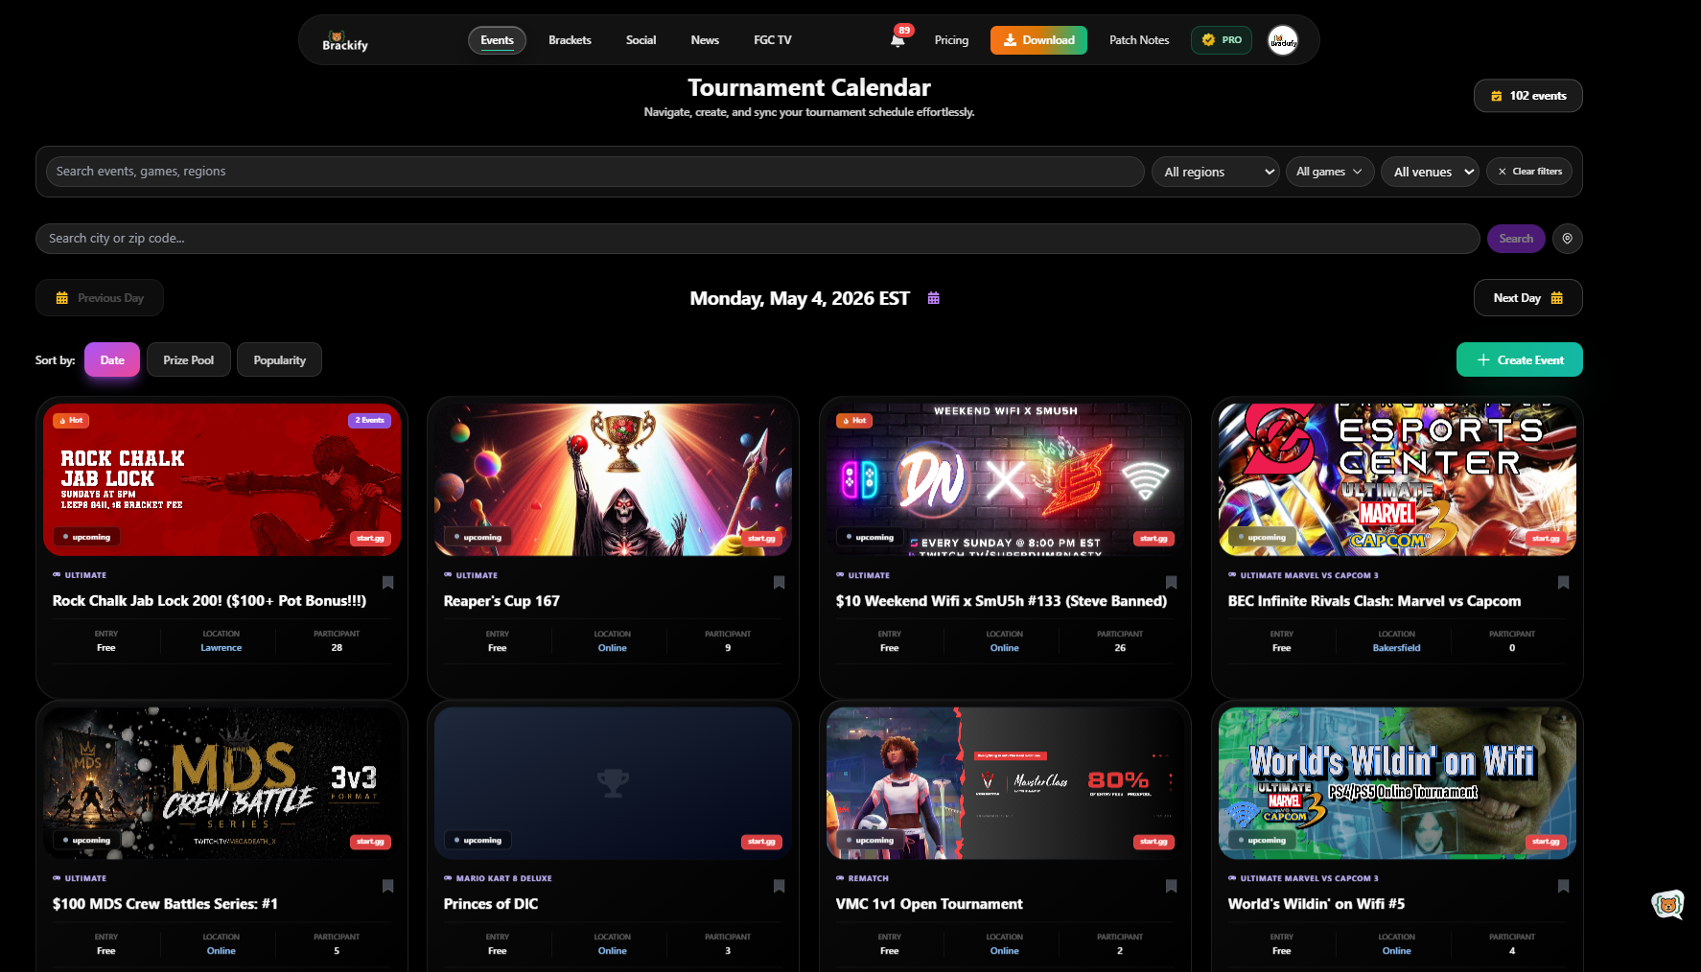Open title Rock Chalk Jab Lock 200!
This screenshot has height=972, width=1701.
[x=209, y=601]
